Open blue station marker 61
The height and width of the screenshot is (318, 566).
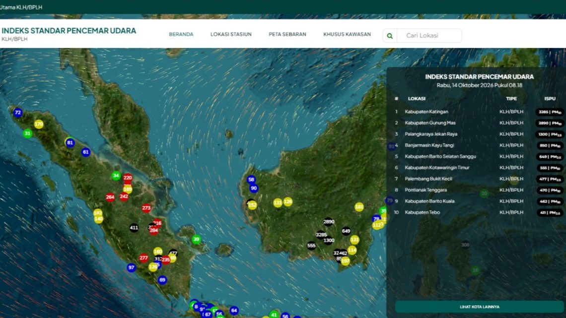(85, 152)
